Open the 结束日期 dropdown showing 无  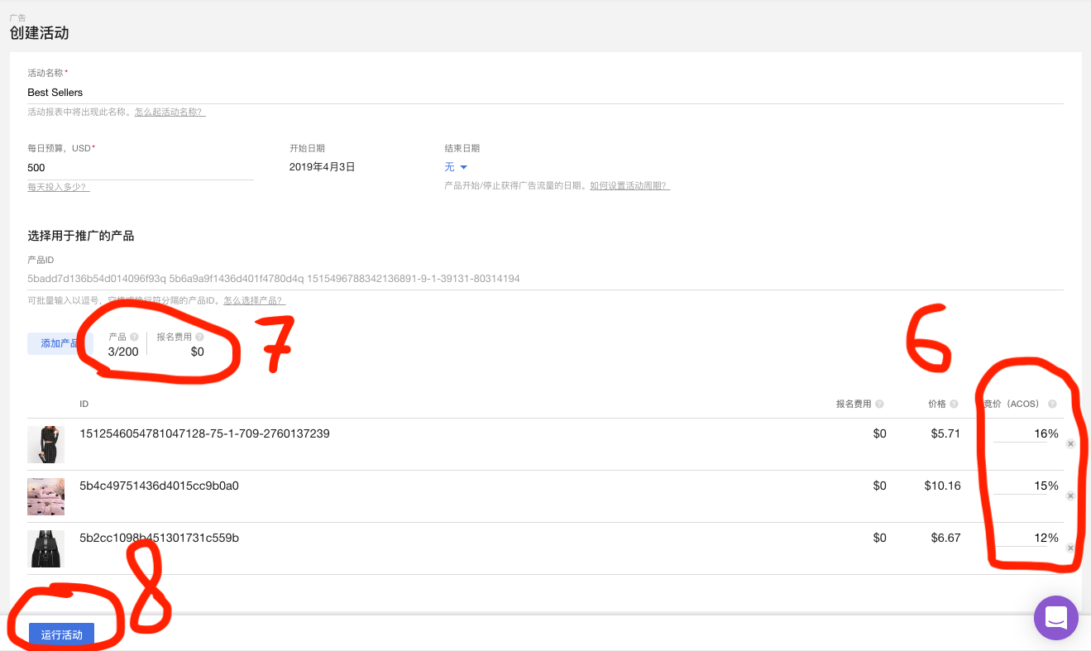point(456,166)
